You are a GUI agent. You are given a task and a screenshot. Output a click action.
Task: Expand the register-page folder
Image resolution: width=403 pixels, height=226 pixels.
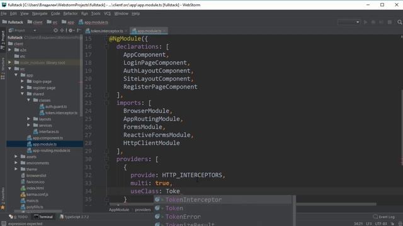point(23,88)
